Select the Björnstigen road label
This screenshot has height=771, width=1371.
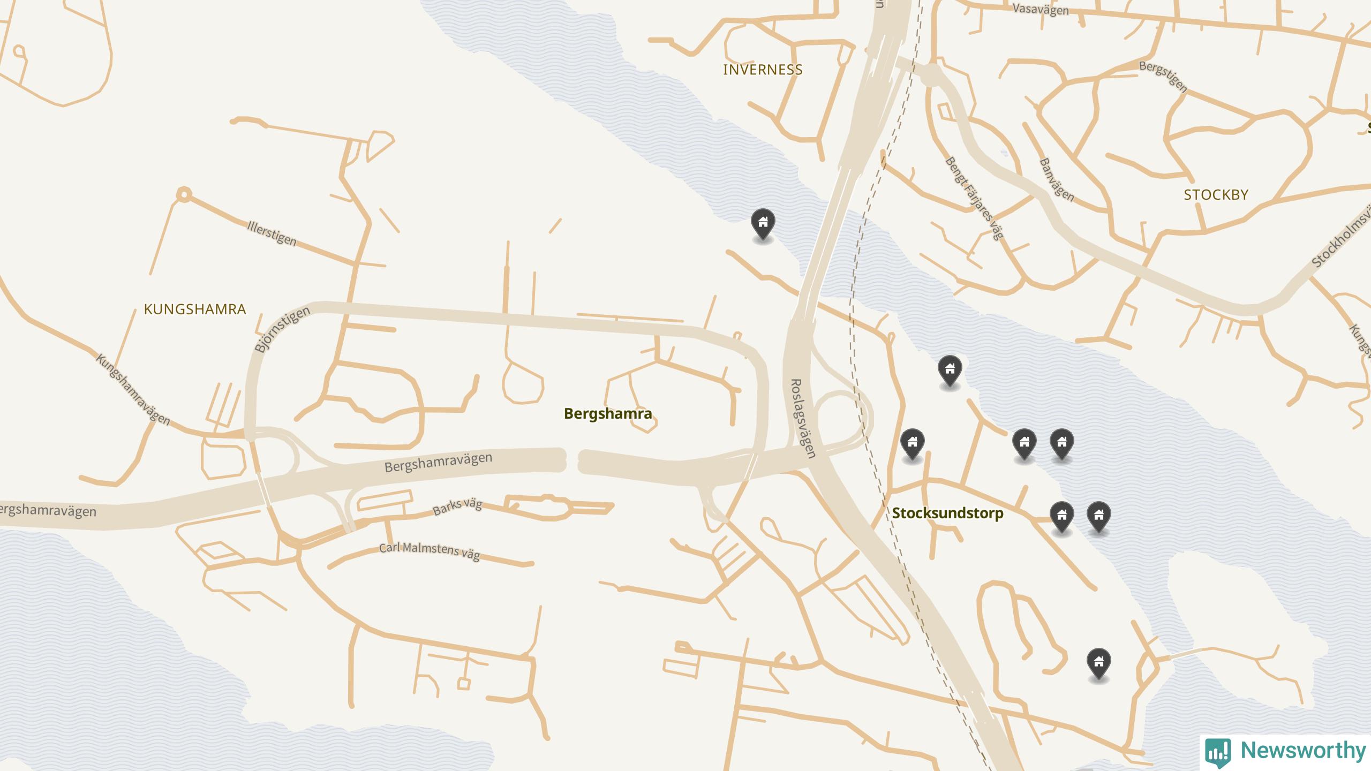pyautogui.click(x=282, y=329)
